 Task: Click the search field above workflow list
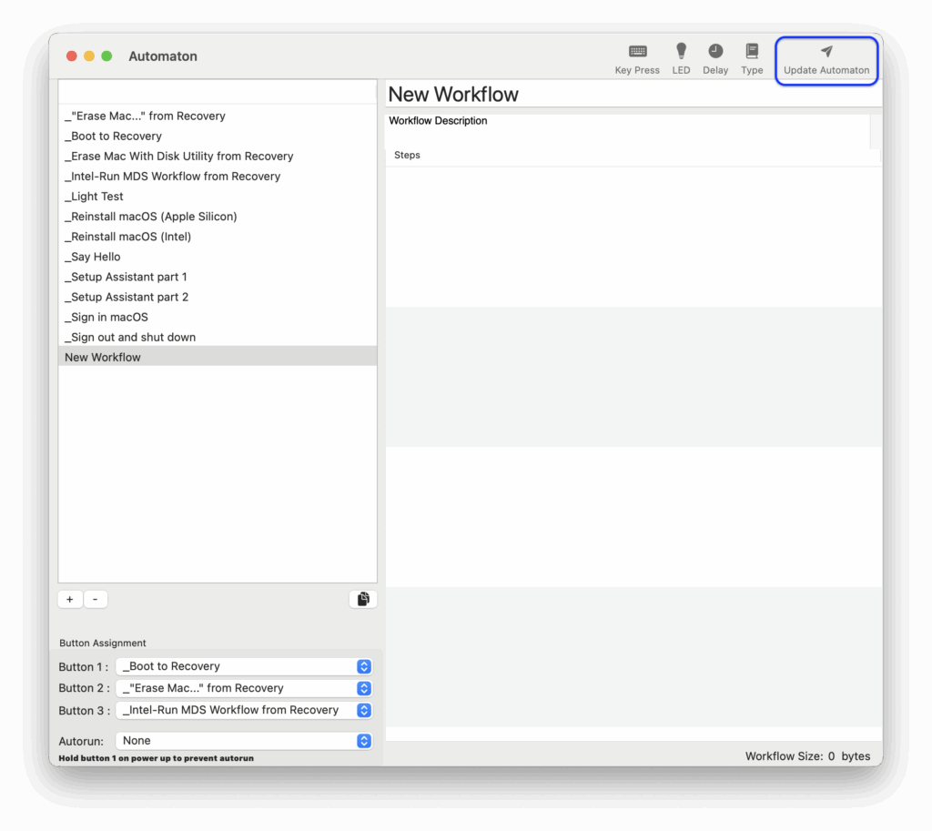(x=218, y=92)
